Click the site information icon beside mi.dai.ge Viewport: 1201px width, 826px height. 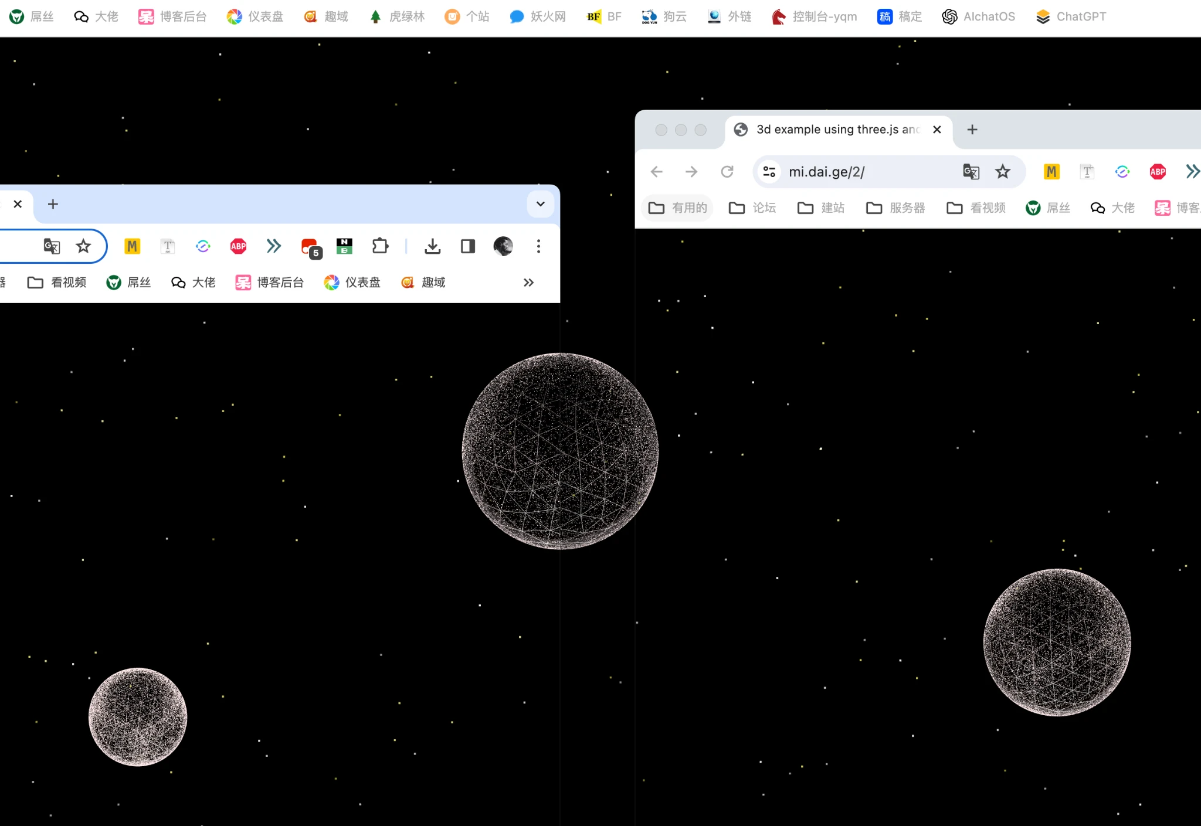[x=769, y=172]
